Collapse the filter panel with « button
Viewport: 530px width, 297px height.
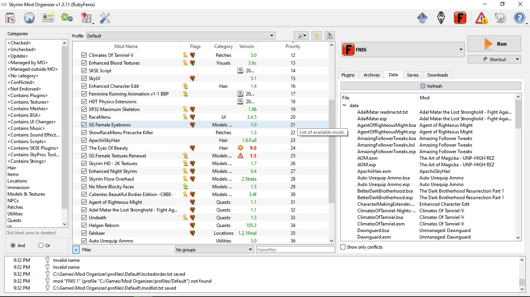pos(76,250)
